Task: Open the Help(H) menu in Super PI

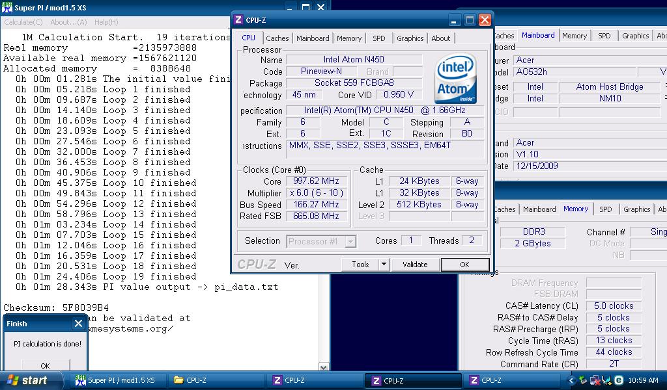Action: (106, 22)
